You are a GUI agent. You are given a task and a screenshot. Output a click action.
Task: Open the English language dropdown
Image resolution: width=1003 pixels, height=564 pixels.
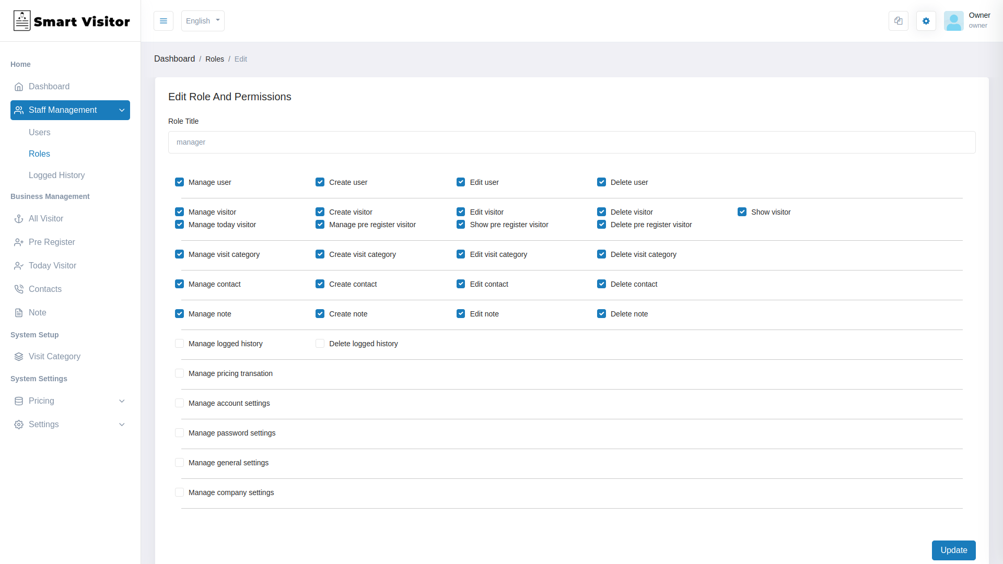click(x=203, y=21)
